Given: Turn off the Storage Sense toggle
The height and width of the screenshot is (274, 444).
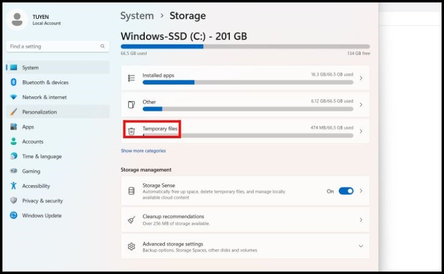Looking at the screenshot, I should (346, 191).
